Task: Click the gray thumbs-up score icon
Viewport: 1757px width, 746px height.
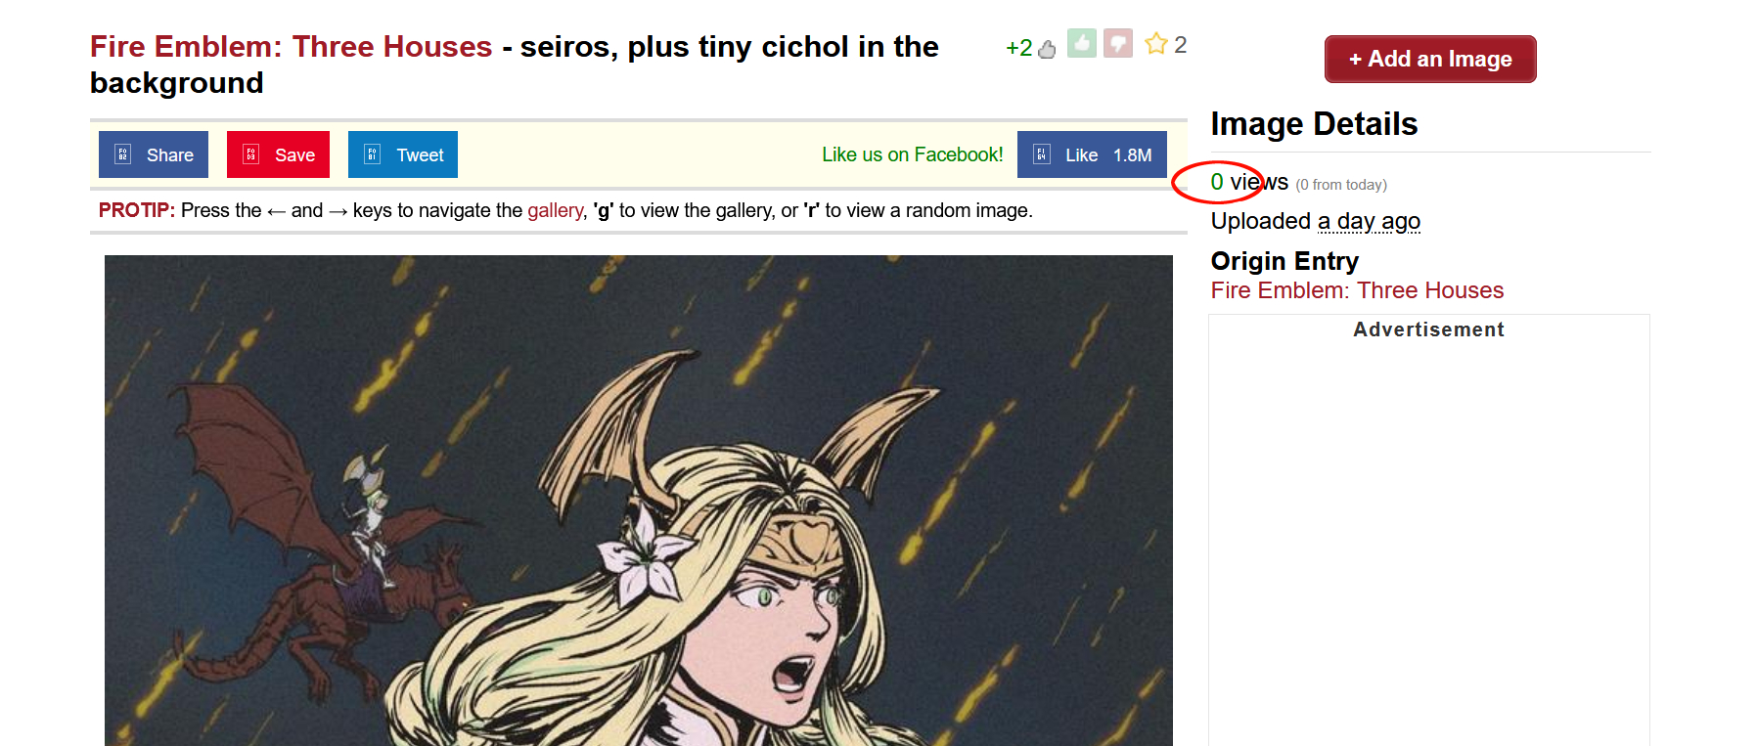Action: [x=1047, y=49]
